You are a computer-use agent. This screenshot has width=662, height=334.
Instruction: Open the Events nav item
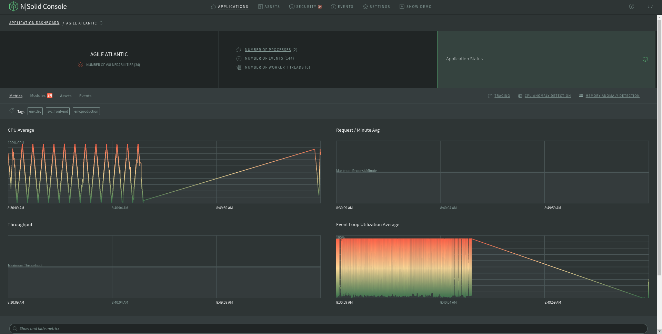[345, 7]
